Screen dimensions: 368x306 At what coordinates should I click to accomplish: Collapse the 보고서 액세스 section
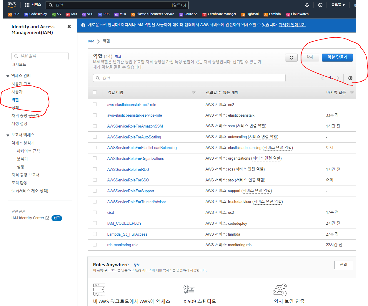click(8, 135)
